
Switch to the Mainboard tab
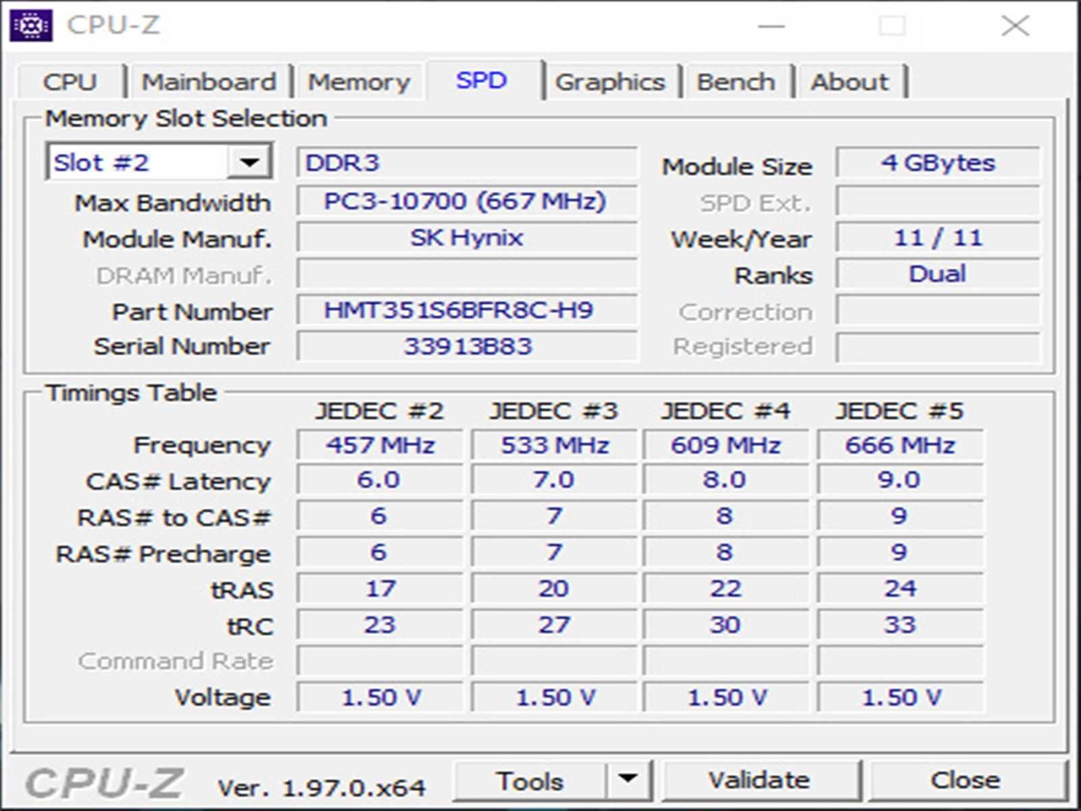(x=209, y=82)
